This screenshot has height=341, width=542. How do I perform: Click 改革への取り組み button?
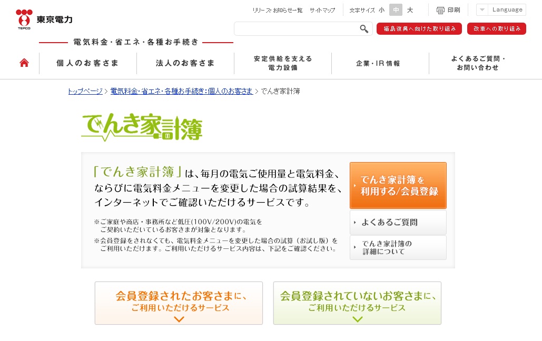[x=497, y=28]
